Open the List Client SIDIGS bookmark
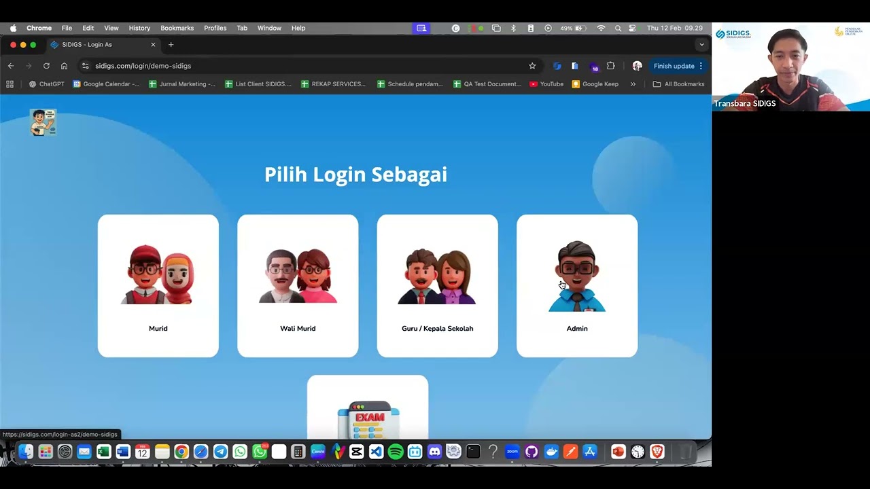Screen dimensions: 870x489 point(258,84)
